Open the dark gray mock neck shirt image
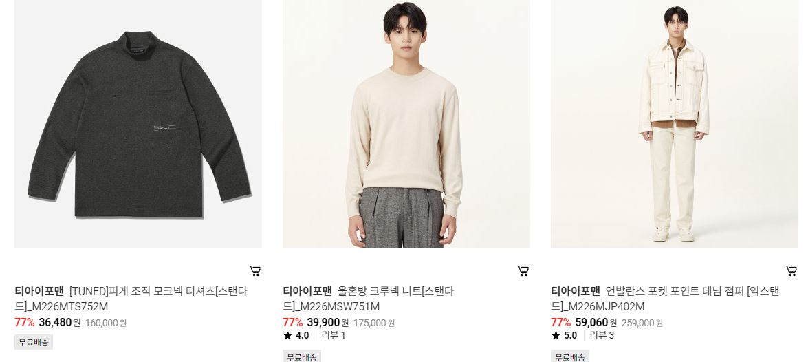This screenshot has height=362, width=808. [x=138, y=124]
